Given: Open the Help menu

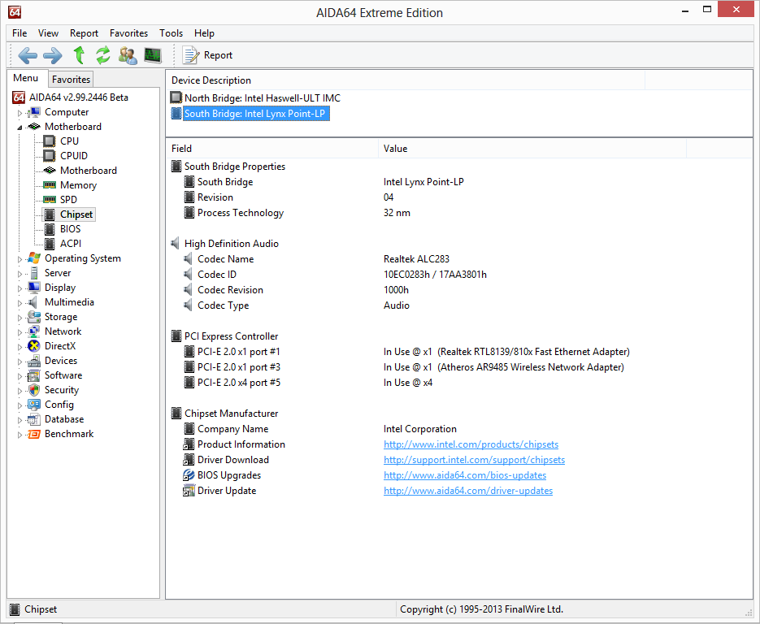Looking at the screenshot, I should (204, 33).
